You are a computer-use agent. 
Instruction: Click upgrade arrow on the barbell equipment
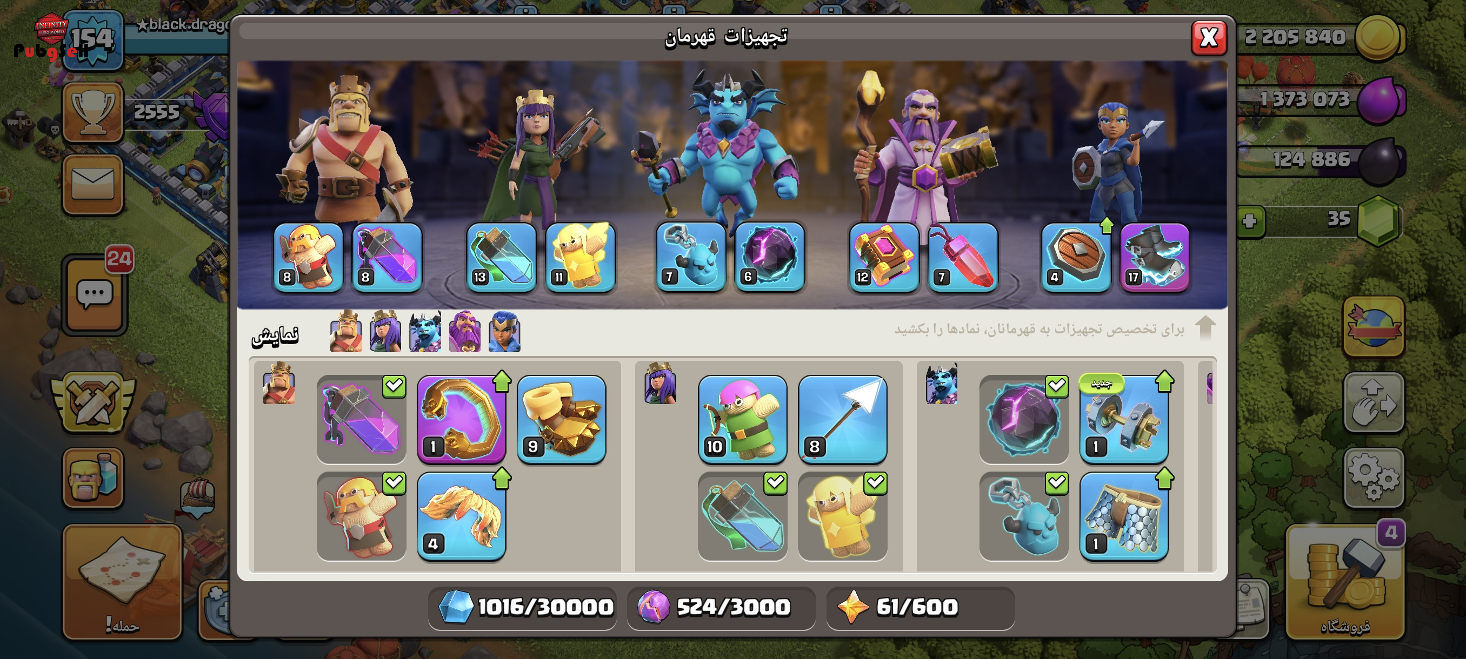[x=1164, y=381]
